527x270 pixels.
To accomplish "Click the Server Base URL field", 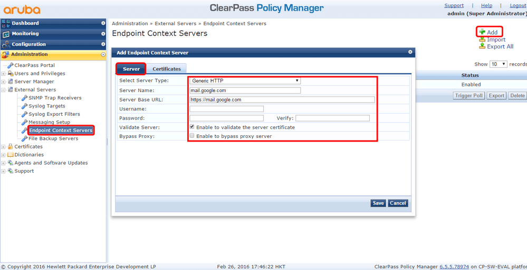I will [282, 99].
